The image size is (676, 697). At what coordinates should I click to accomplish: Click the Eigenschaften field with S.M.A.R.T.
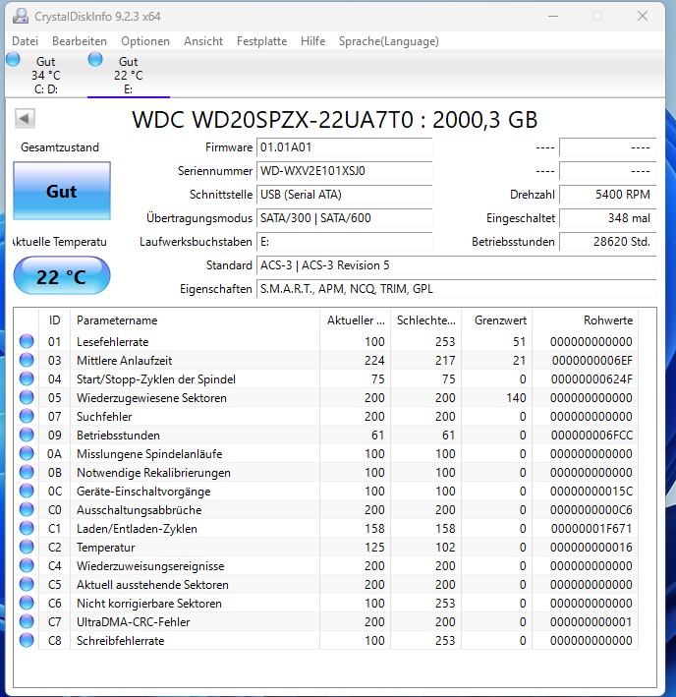pos(456,288)
